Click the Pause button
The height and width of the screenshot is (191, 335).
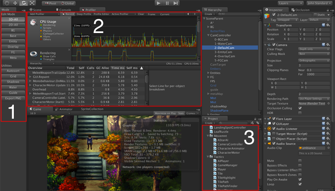point(167,3)
